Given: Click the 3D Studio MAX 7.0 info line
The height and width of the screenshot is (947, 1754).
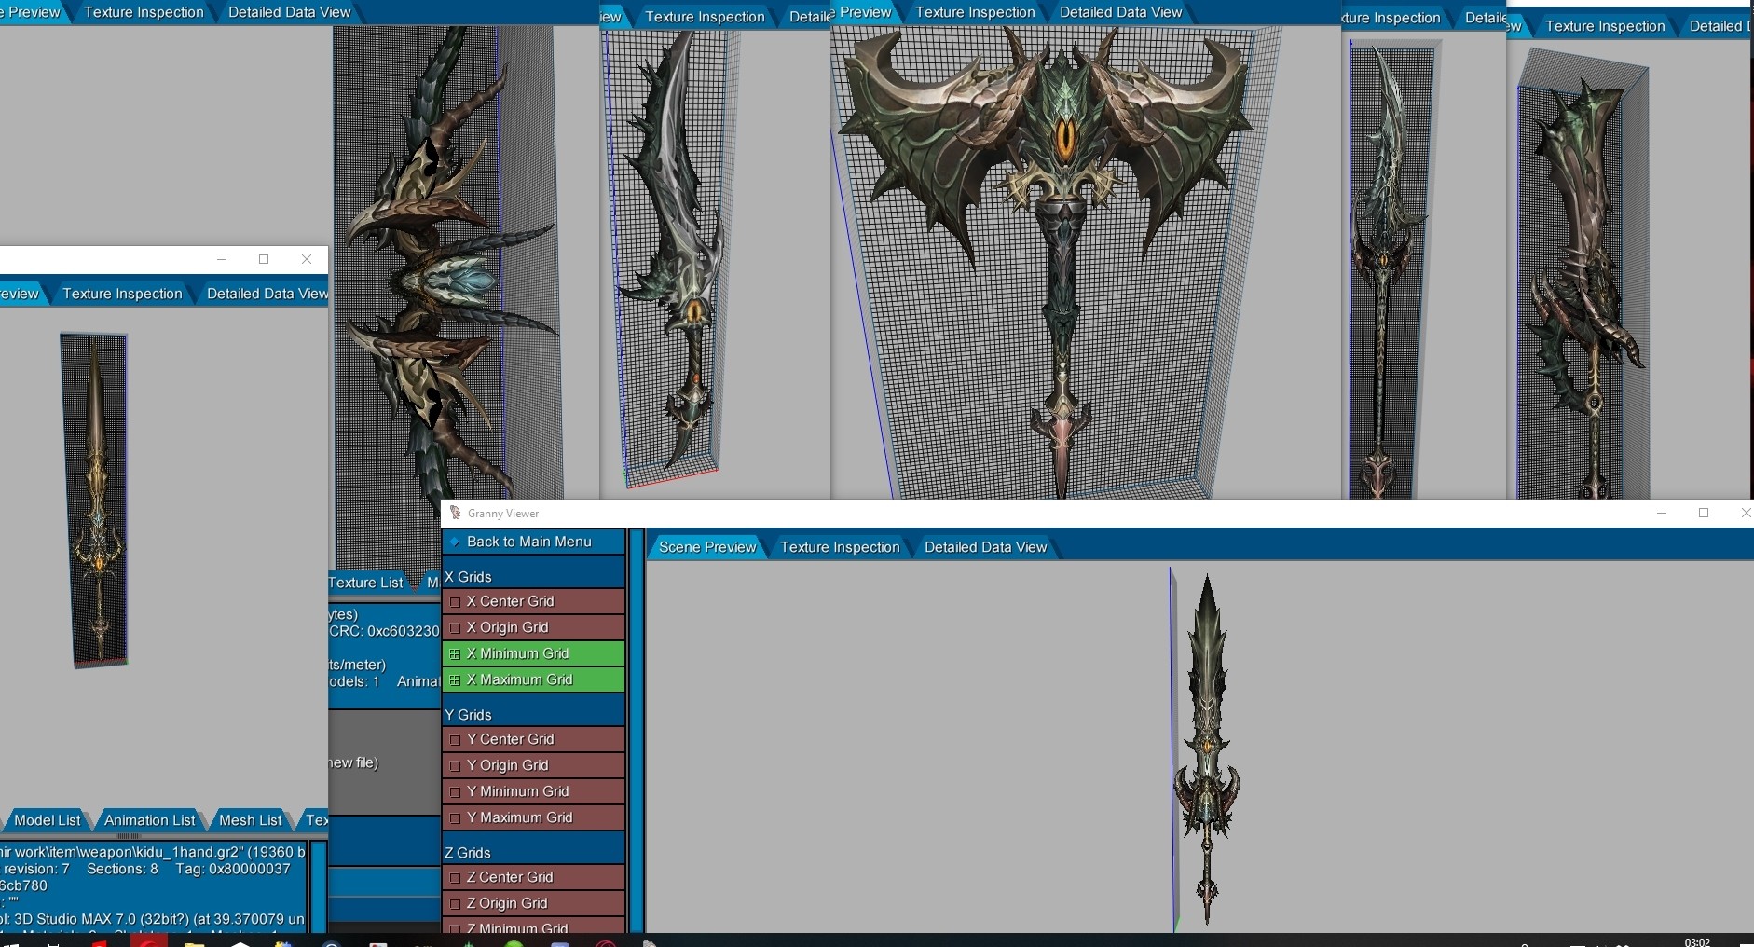Looking at the screenshot, I should coord(153,919).
